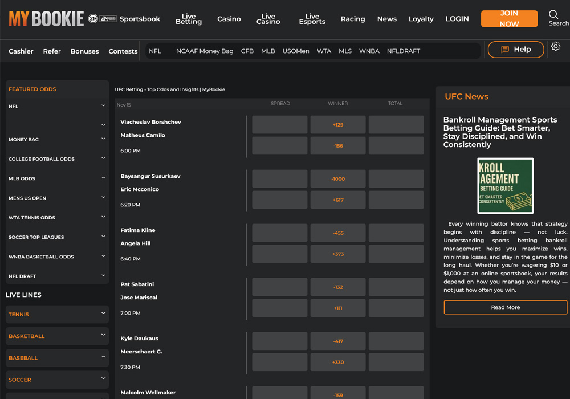The width and height of the screenshot is (570, 399).
Task: Open the search panel
Action: click(x=553, y=15)
